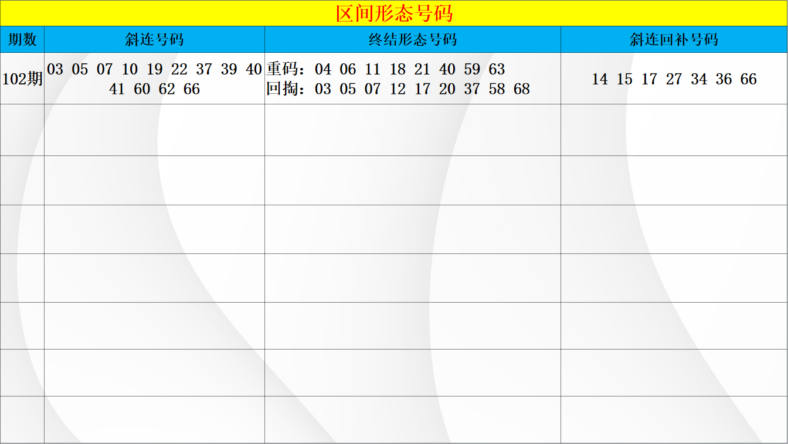
Task: Select number 59 in the 重码 line
Action: tap(472, 69)
